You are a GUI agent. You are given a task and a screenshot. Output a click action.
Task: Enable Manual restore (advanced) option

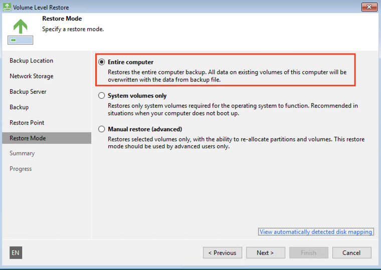click(x=102, y=129)
